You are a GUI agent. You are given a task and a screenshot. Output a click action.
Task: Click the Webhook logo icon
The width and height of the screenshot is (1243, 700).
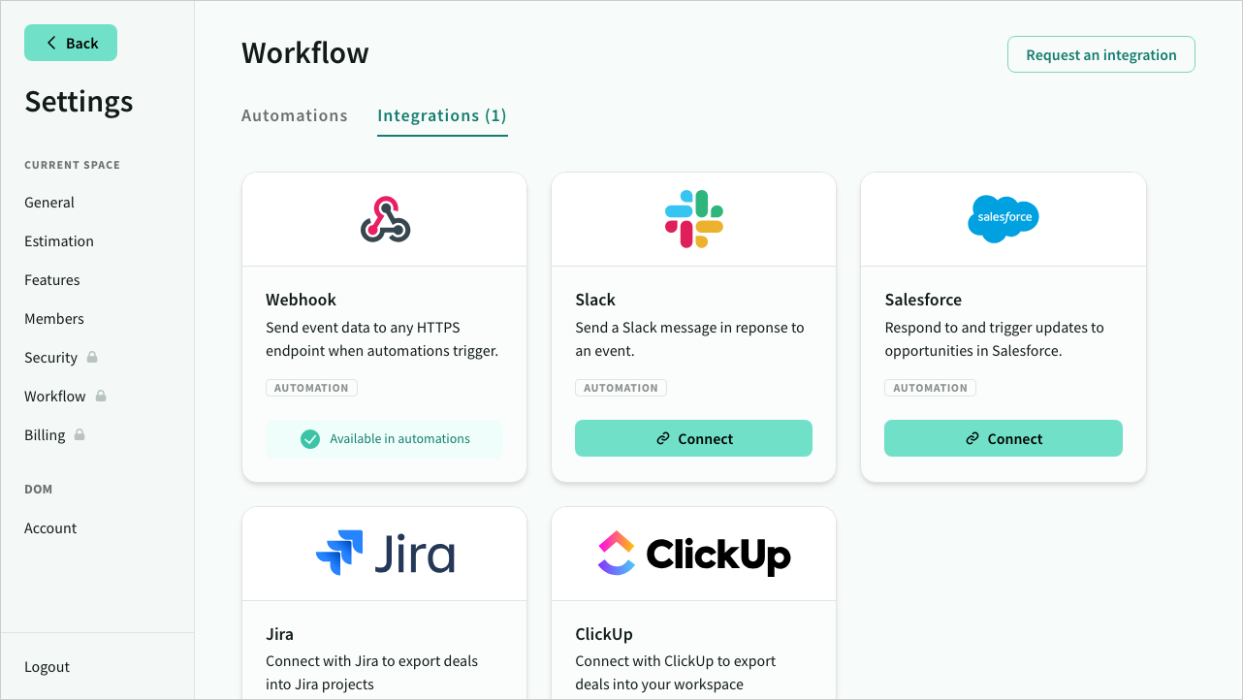(385, 219)
